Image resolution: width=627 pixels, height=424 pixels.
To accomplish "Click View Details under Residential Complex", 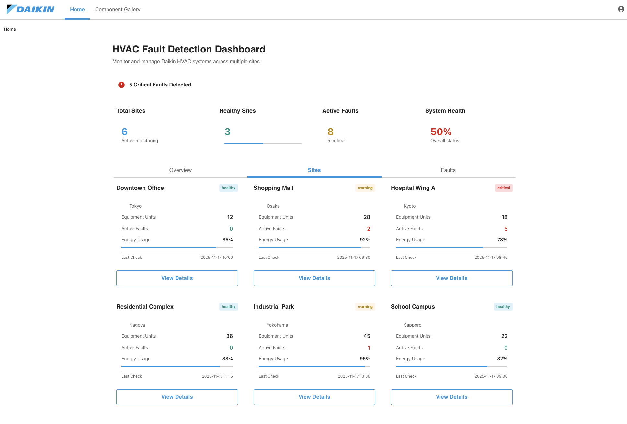I will point(177,397).
